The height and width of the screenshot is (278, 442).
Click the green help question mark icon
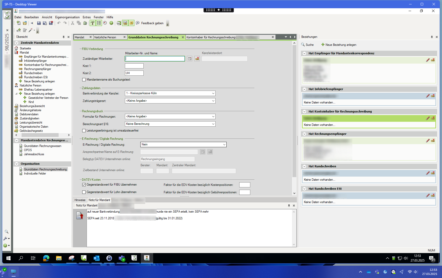pos(111,23)
